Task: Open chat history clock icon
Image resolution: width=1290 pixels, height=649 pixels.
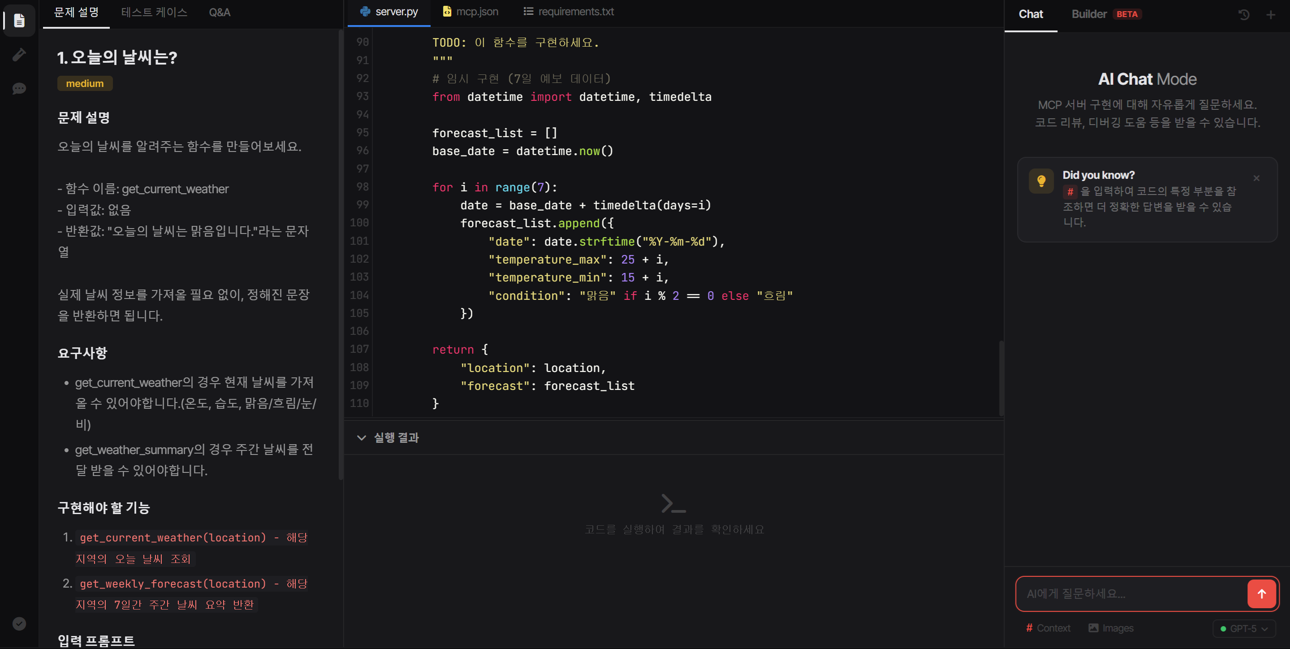Action: (1244, 14)
